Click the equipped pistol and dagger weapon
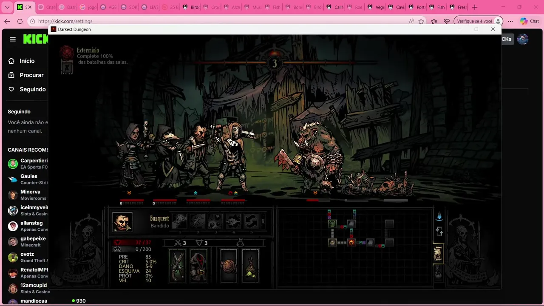 pyautogui.click(x=177, y=266)
